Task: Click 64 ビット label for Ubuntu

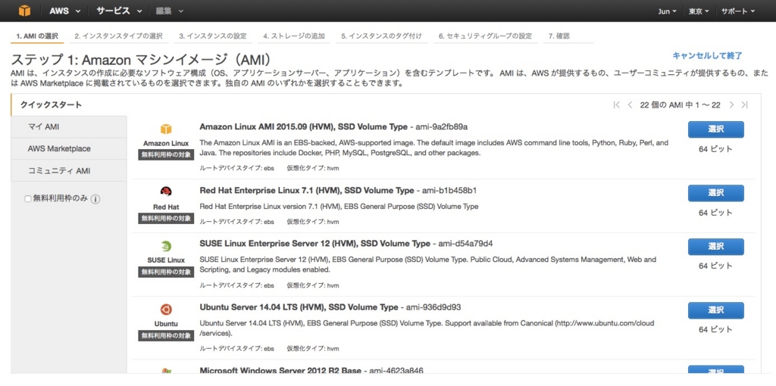Action: click(x=715, y=330)
